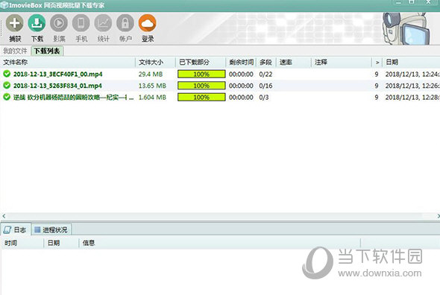Click horizontal scrollbar left arrow
This screenshot has width=440, height=295.
[4, 215]
